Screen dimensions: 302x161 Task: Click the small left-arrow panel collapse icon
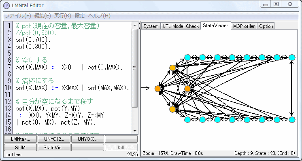139,23
